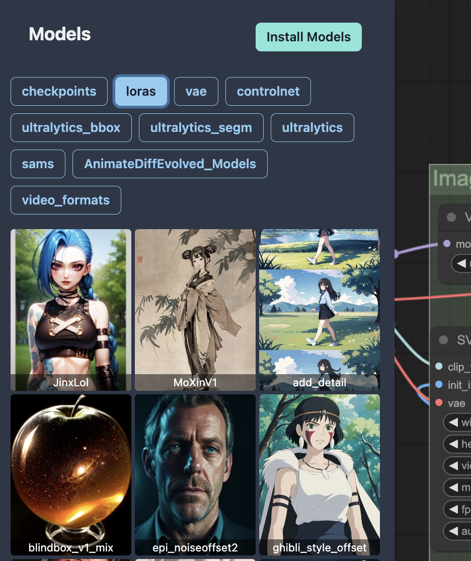Toggle collapse dot on the top V node

[451, 217]
